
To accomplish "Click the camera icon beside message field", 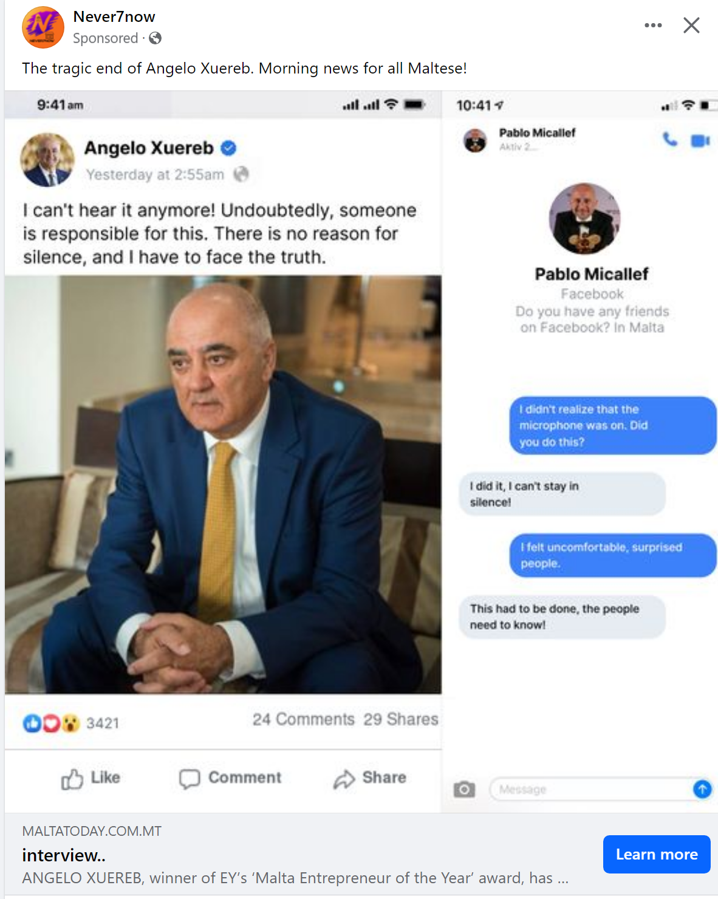I will click(x=464, y=789).
